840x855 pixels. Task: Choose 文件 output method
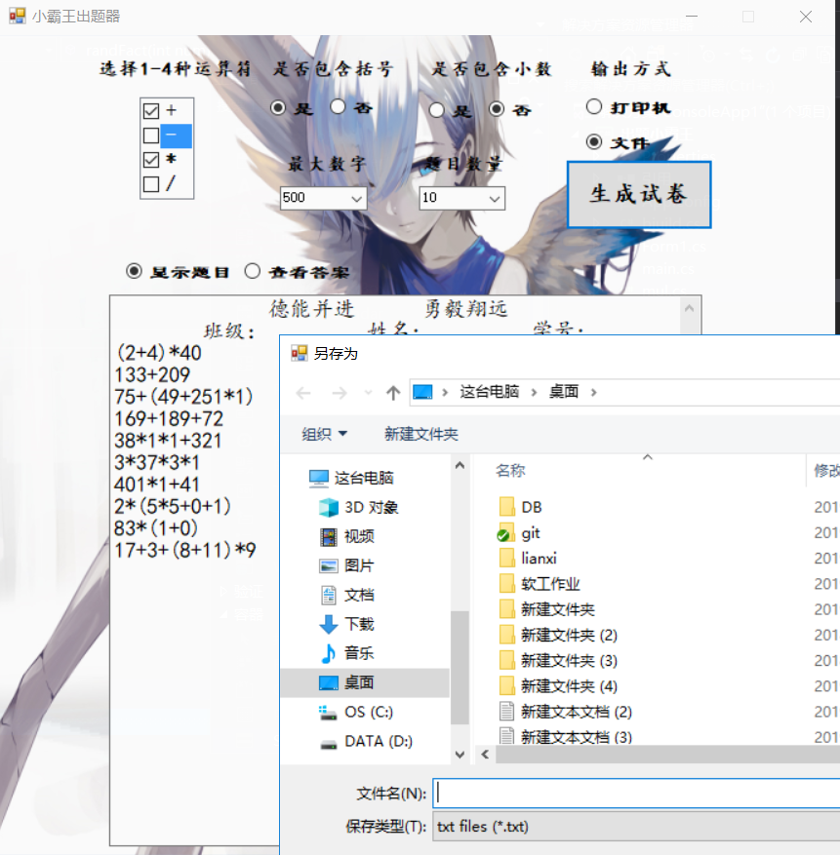[x=594, y=142]
